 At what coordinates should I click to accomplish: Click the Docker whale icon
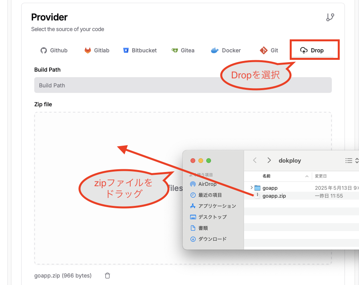(215, 50)
